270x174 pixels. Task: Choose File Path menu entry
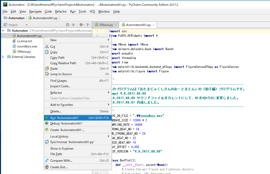[78, 154]
